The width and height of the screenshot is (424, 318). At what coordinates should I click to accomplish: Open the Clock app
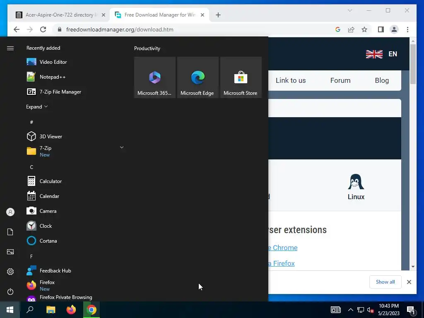[x=75, y=226]
